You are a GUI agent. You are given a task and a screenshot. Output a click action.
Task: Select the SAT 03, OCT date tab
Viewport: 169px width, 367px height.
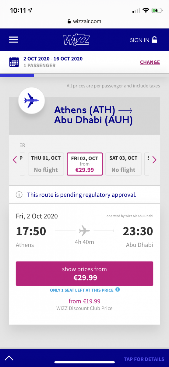(123, 164)
